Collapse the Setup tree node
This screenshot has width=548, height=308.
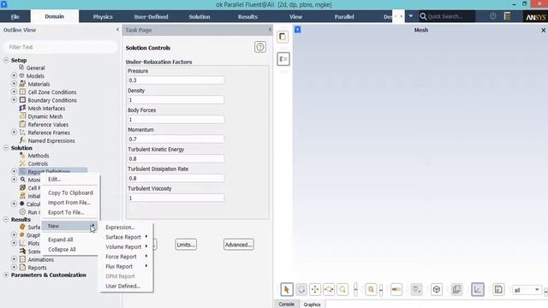[x=6, y=60]
